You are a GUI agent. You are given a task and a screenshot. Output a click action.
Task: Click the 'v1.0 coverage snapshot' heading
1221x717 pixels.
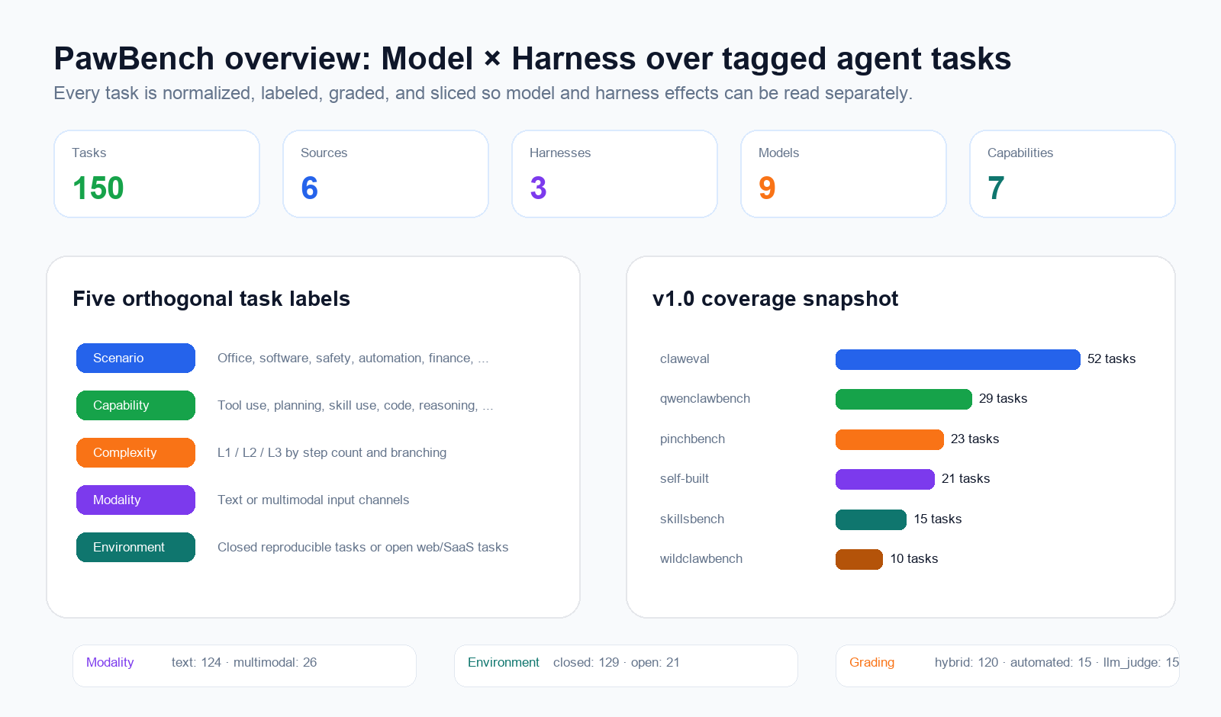click(x=775, y=298)
